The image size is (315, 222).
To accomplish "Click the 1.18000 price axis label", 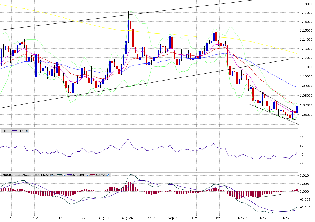I will (306, 4).
